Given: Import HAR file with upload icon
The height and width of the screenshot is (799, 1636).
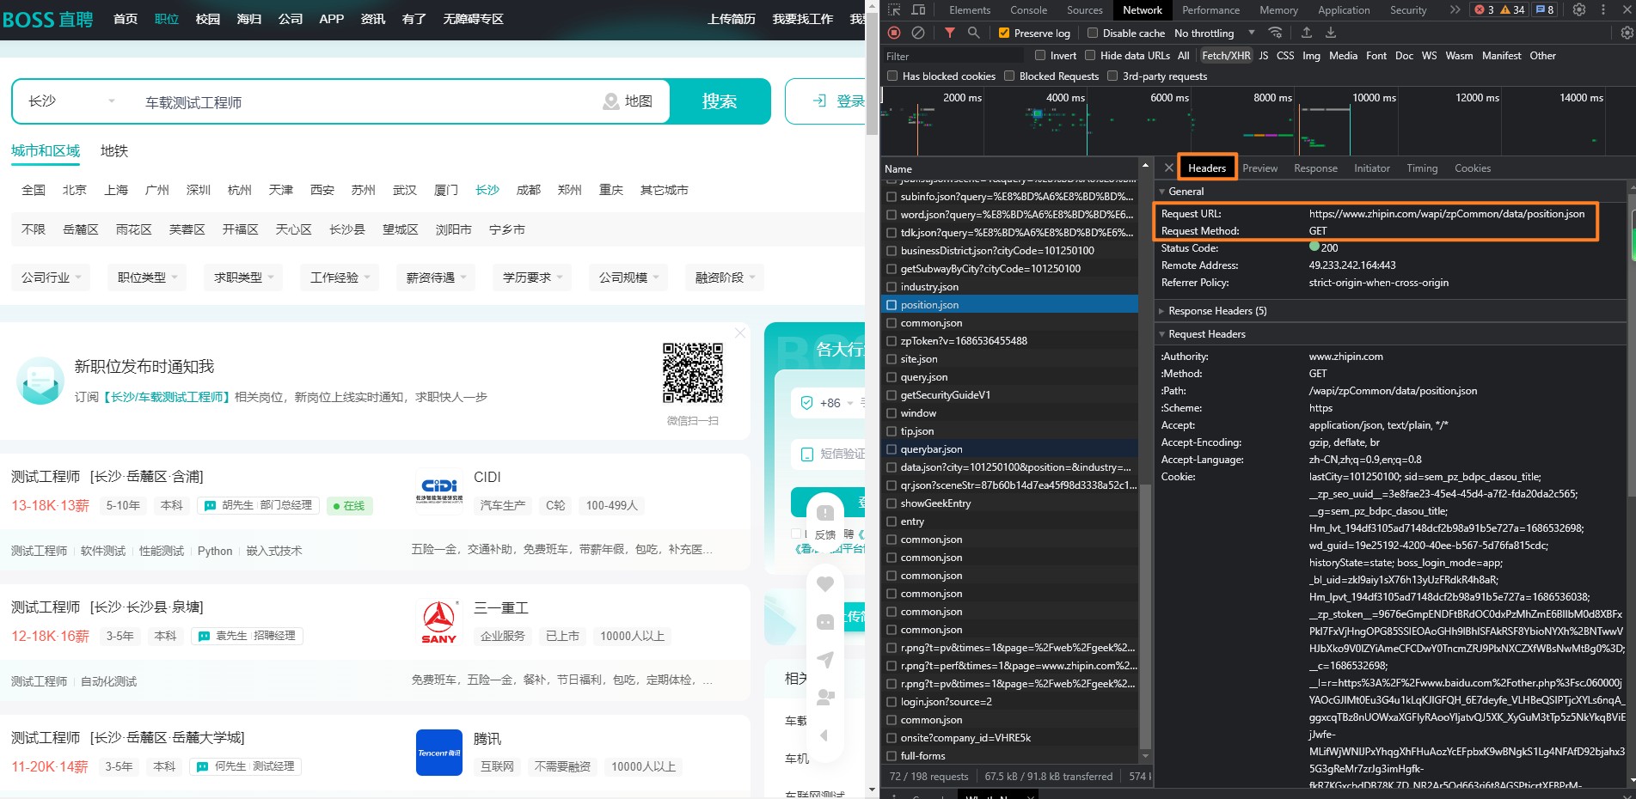Looking at the screenshot, I should point(1307,33).
